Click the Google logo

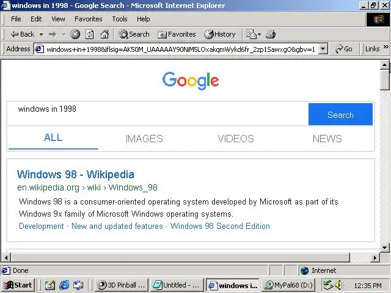(191, 81)
